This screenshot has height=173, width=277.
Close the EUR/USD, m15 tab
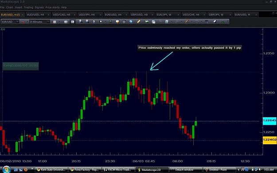coord(23,15)
